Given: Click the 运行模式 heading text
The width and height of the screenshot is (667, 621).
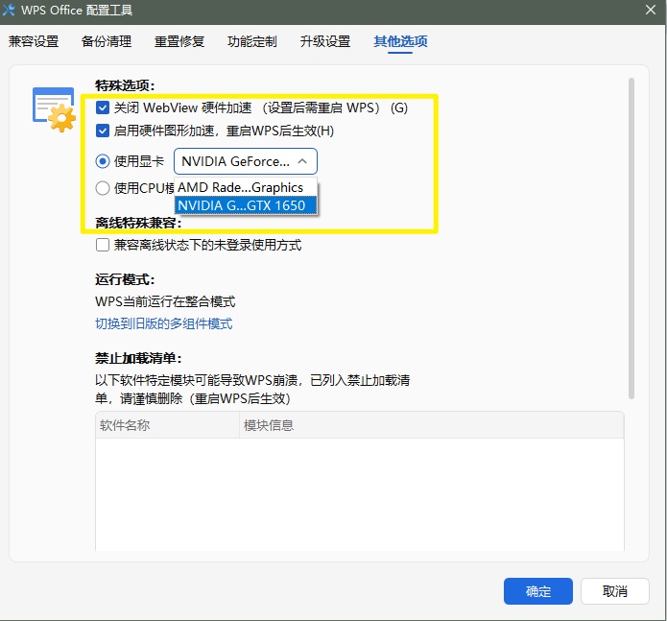Looking at the screenshot, I should [125, 279].
